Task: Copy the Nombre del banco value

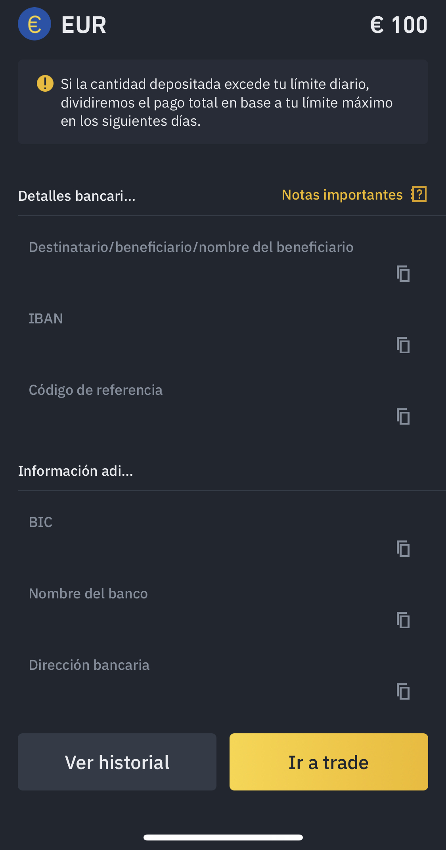Action: [403, 620]
